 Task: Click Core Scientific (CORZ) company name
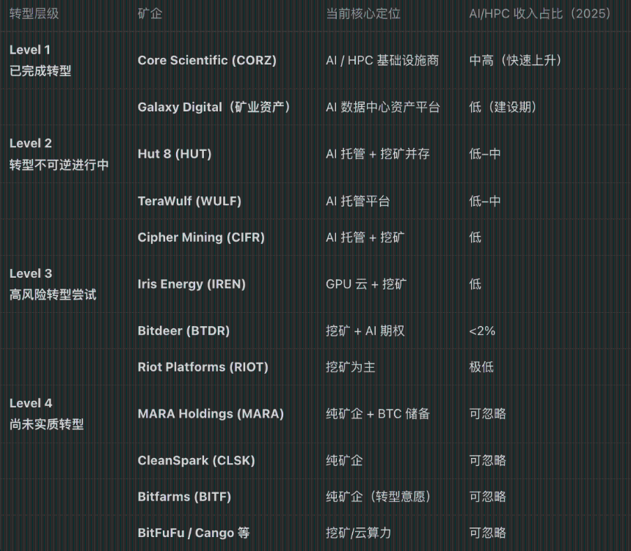point(207,60)
